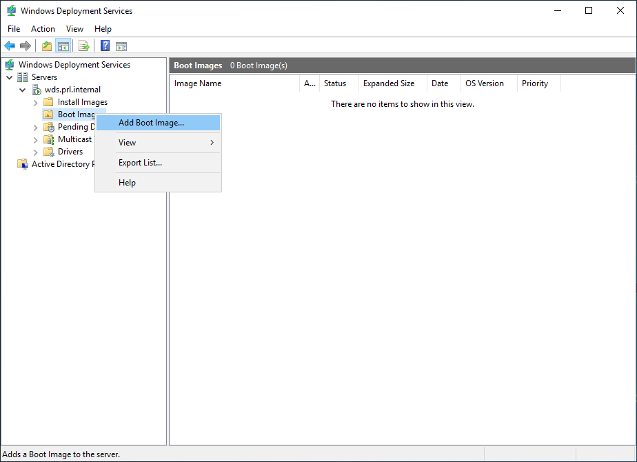637x462 pixels.
Task: Click the '0 Boot Image(s)' header text
Action: click(259, 66)
